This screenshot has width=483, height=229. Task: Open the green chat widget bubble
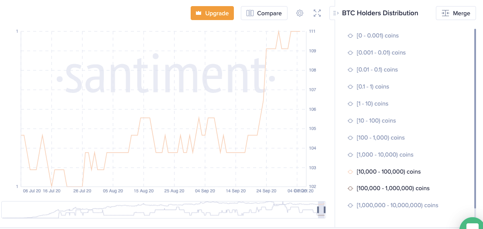tap(473, 225)
